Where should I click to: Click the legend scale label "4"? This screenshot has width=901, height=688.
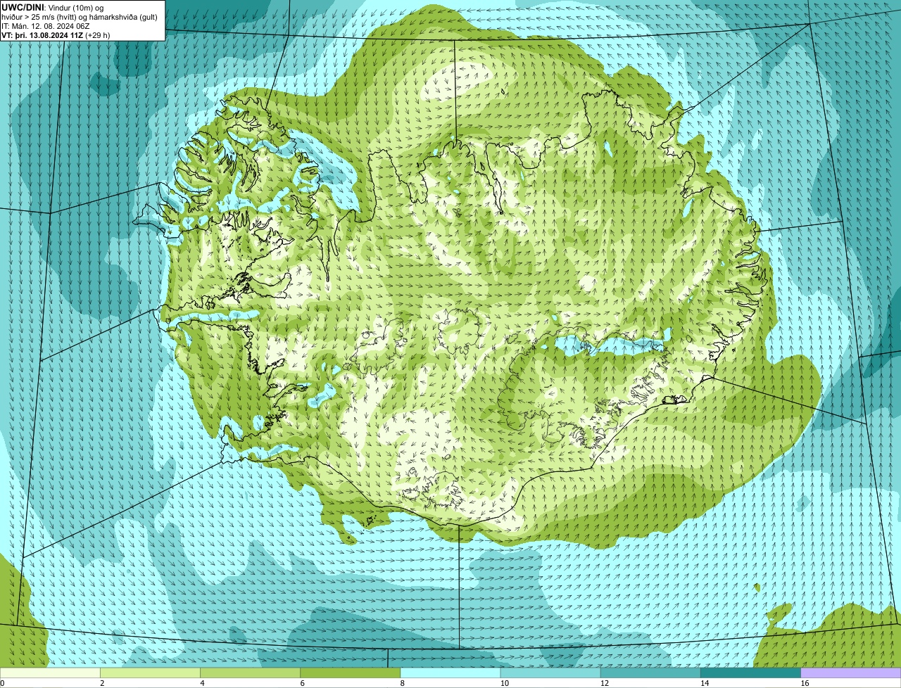[202, 683]
